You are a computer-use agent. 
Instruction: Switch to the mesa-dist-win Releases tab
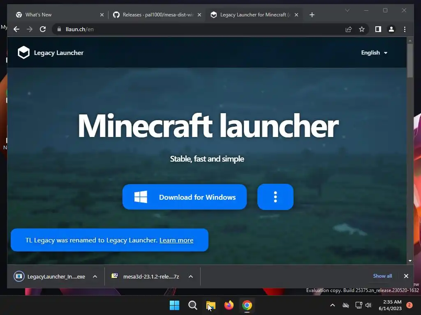click(157, 15)
